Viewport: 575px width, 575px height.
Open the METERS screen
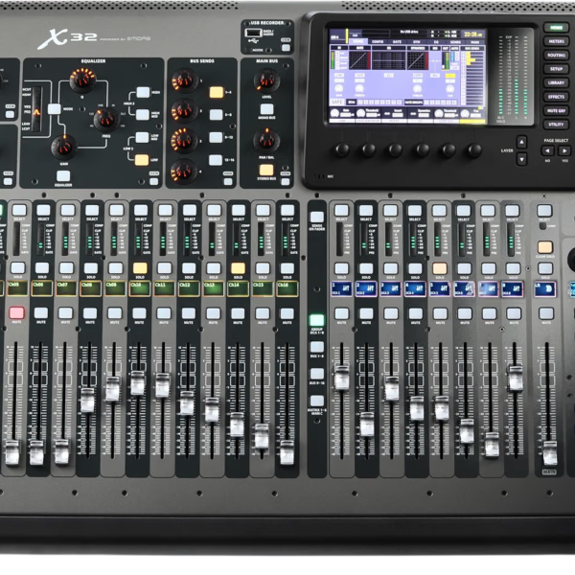(x=556, y=41)
